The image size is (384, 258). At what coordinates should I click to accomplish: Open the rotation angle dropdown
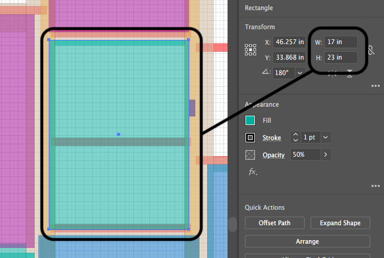300,73
